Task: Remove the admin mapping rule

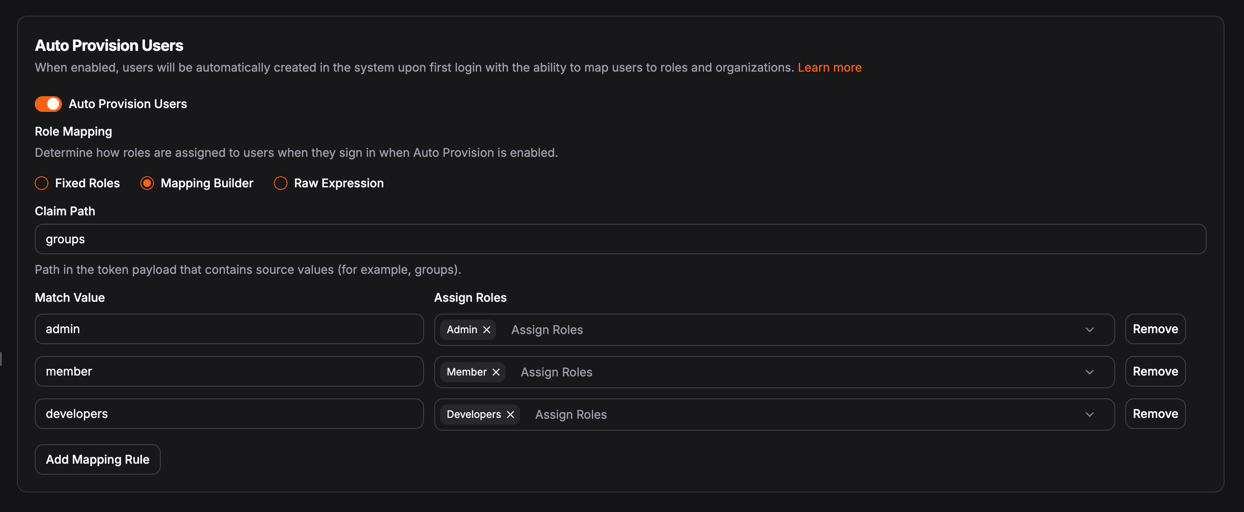Action: (1155, 329)
